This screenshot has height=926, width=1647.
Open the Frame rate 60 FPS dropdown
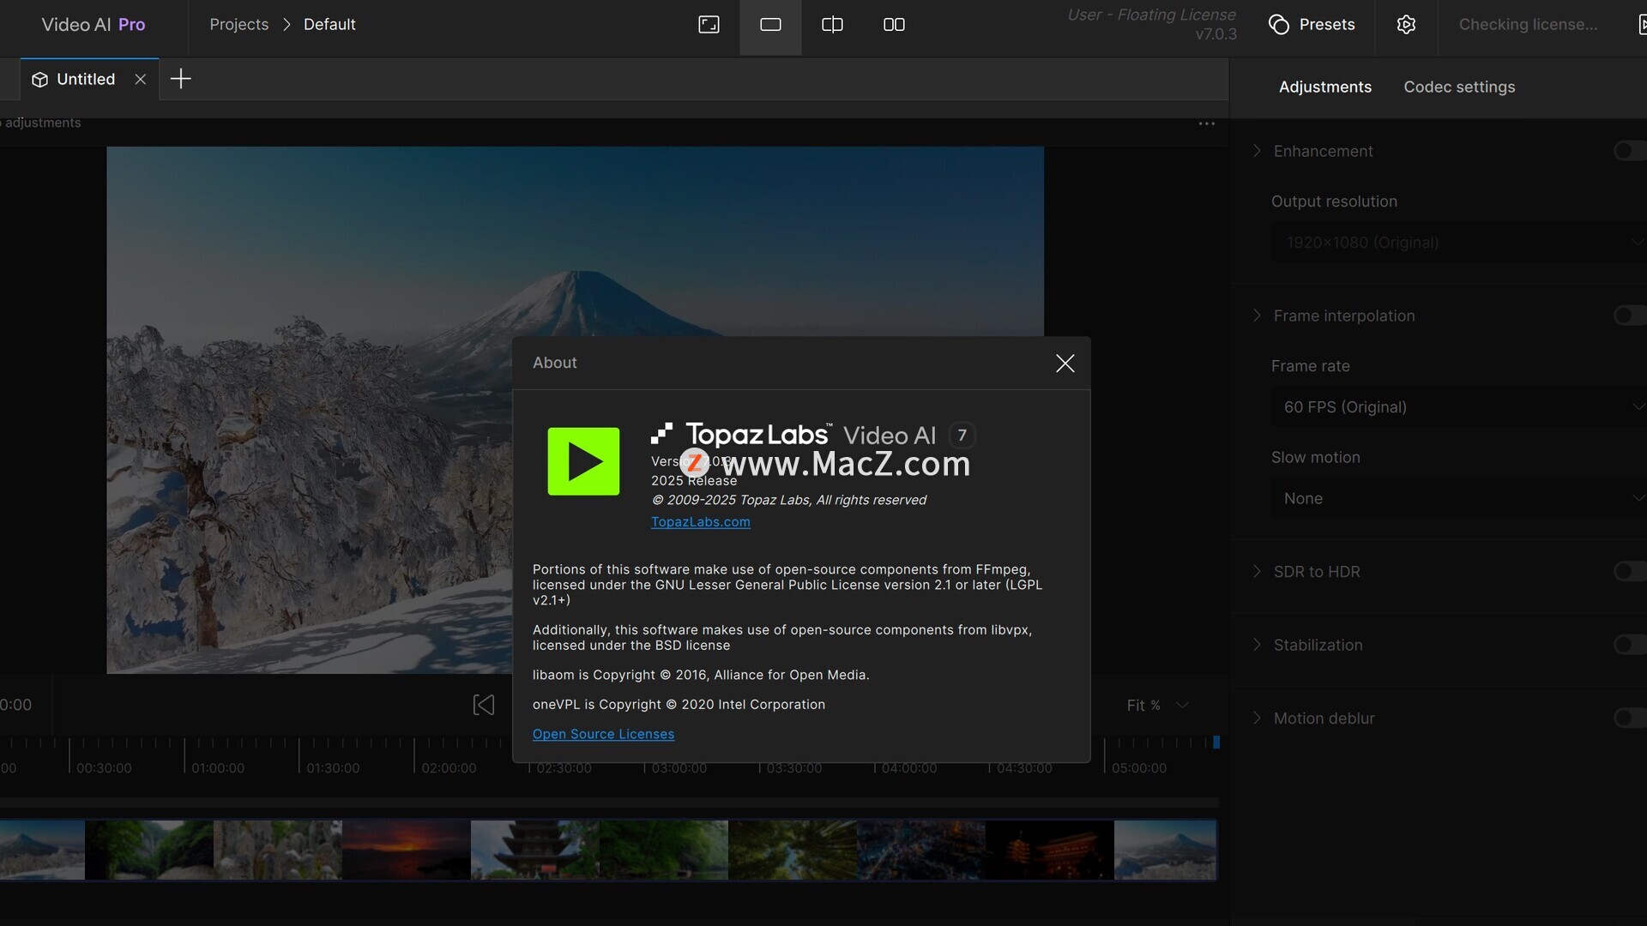click(x=1458, y=407)
